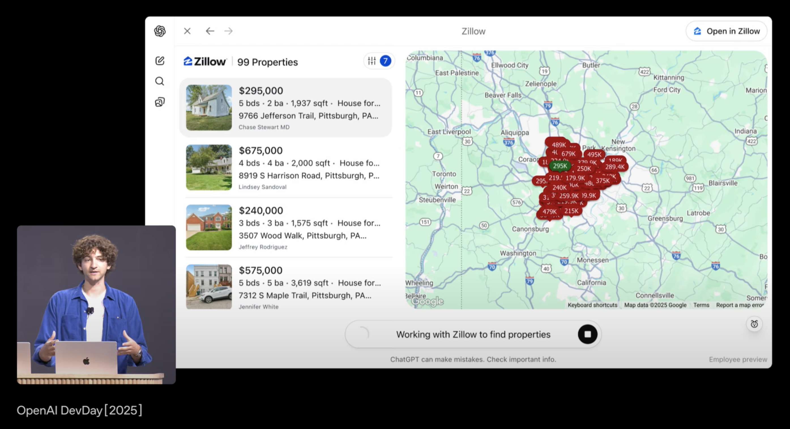This screenshot has width=790, height=429.
Task: Select the green 295K map marker
Action: pos(560,166)
